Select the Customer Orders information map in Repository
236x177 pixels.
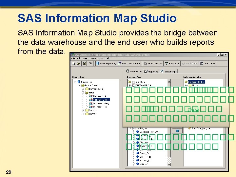pyautogui.click(x=101, y=100)
